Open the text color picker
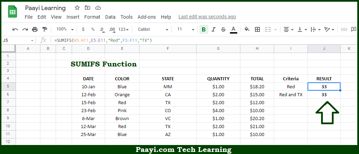Screen dimensions: 359x154 pos(233,30)
